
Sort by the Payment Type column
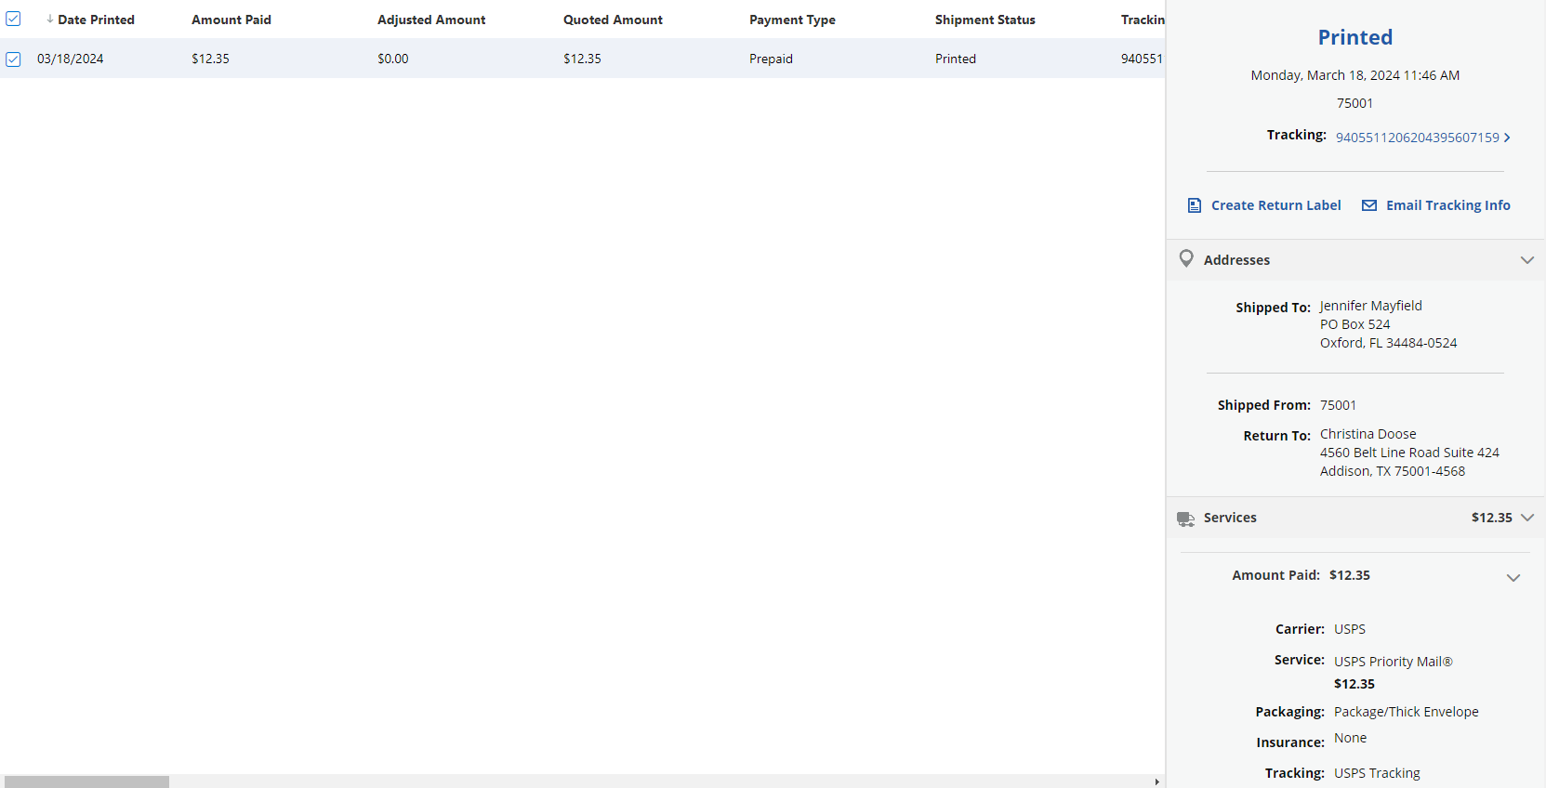pyautogui.click(x=792, y=20)
